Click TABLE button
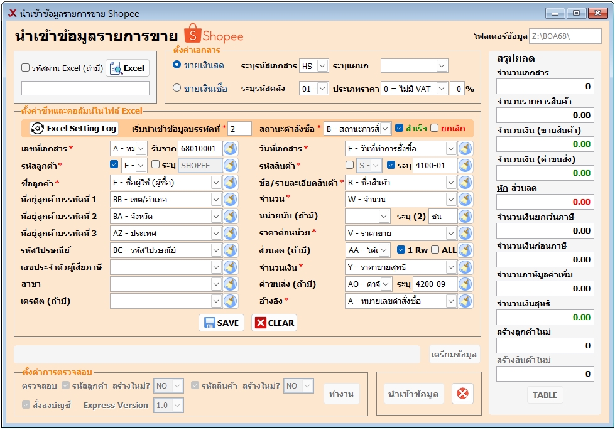The height and width of the screenshot is (430, 615). point(545,395)
